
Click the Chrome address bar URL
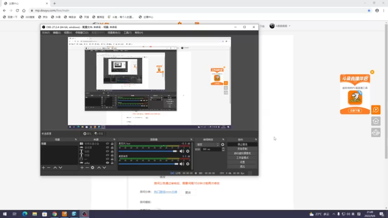coord(52,10)
